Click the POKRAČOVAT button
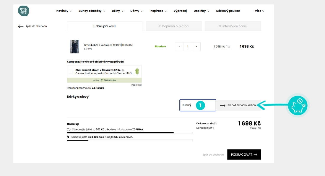The width and height of the screenshot is (325, 176). [x=244, y=154]
